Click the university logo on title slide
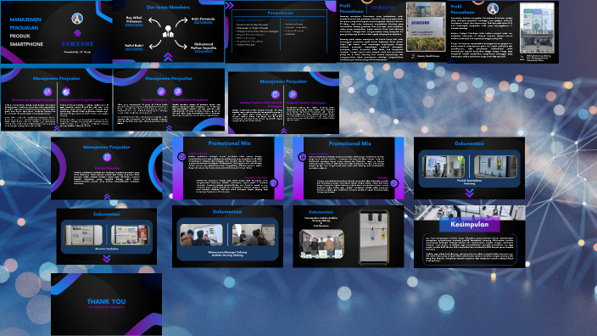The width and height of the screenshot is (597, 336). point(77,19)
